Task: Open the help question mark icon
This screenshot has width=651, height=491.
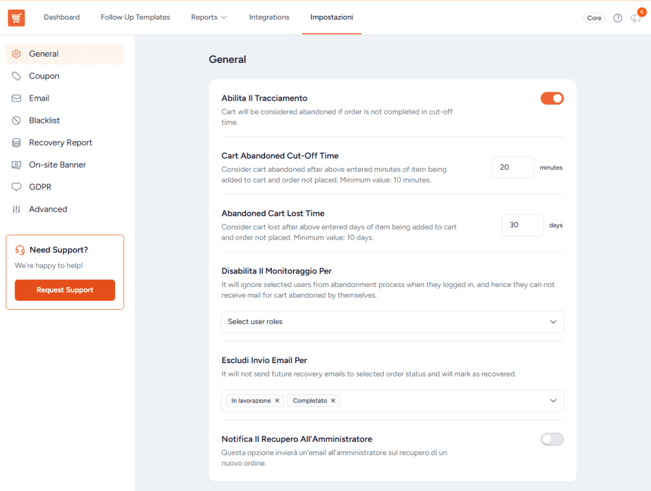Action: point(617,18)
